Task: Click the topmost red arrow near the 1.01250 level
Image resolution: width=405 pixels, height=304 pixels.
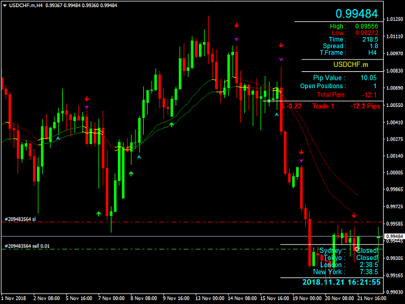Action: [x=237, y=25]
